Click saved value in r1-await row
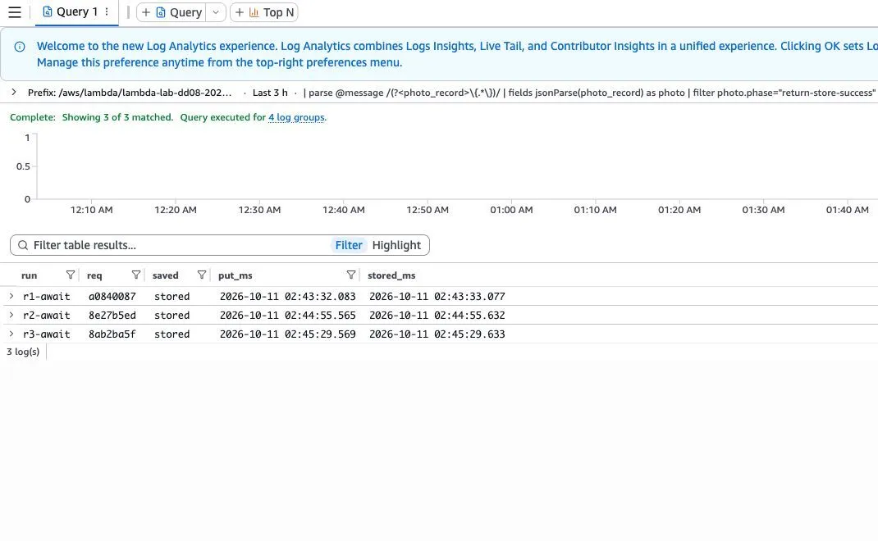 click(171, 297)
